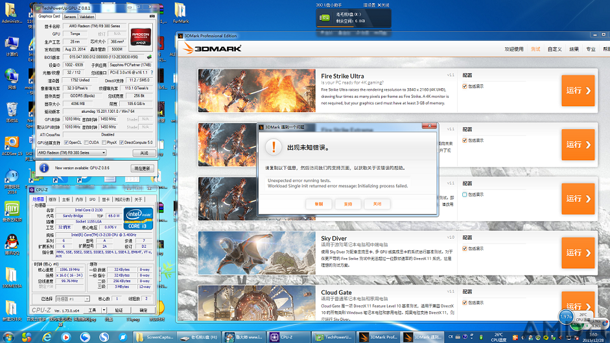610x343 pixels.
Task: Launch Internet Explorer from taskbar
Action: click(46, 337)
